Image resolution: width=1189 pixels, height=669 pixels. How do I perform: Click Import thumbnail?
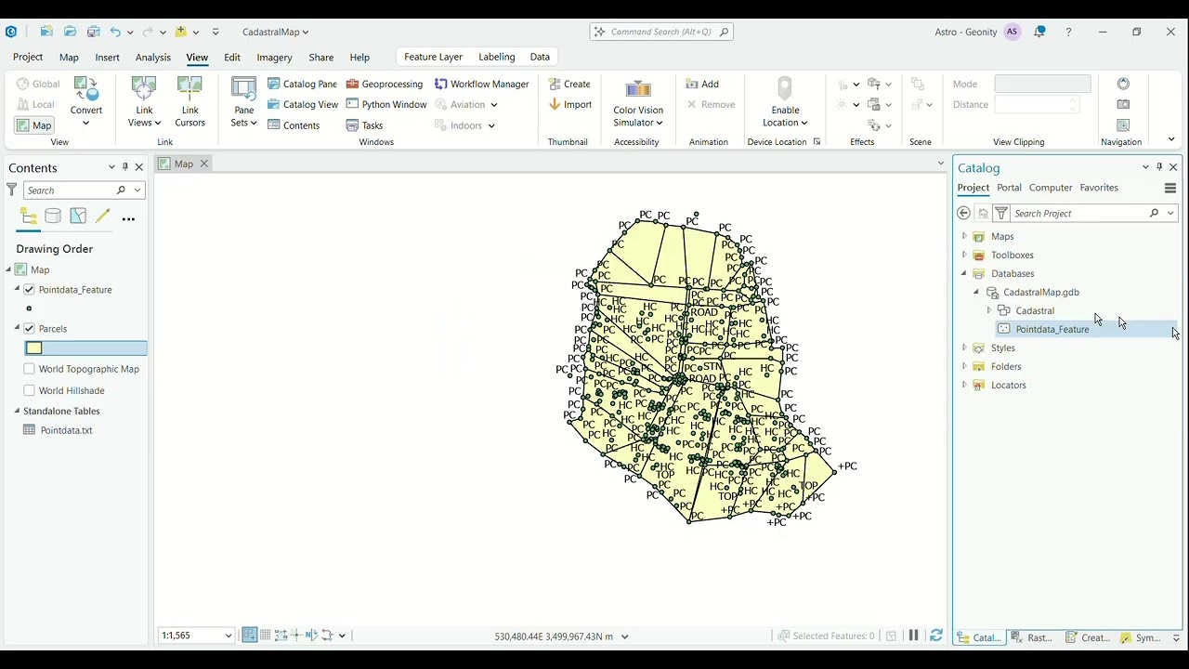tap(569, 104)
